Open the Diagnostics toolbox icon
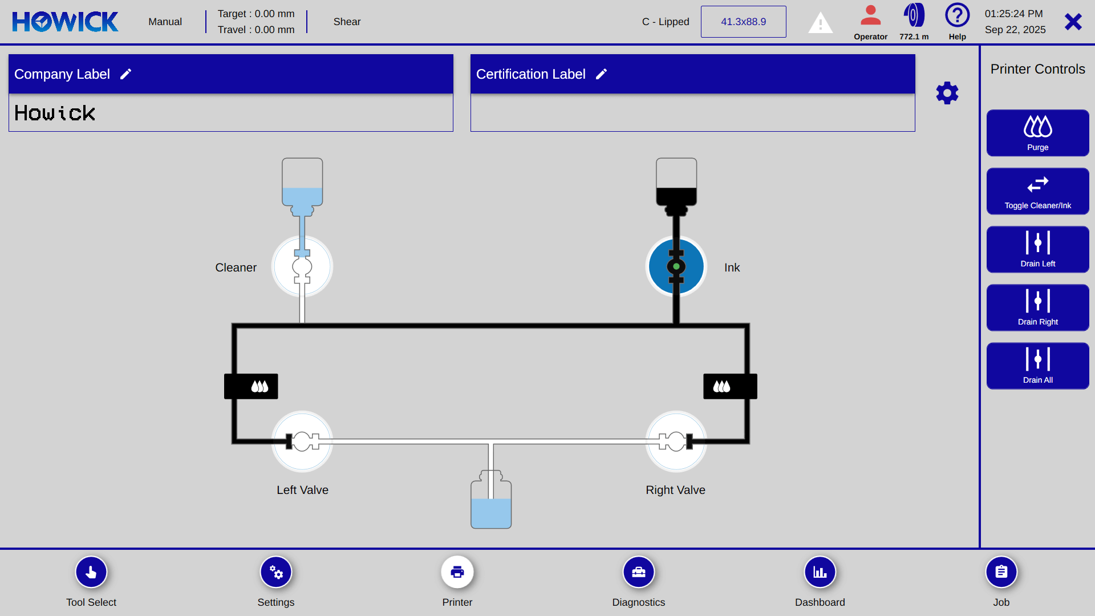 click(x=638, y=572)
